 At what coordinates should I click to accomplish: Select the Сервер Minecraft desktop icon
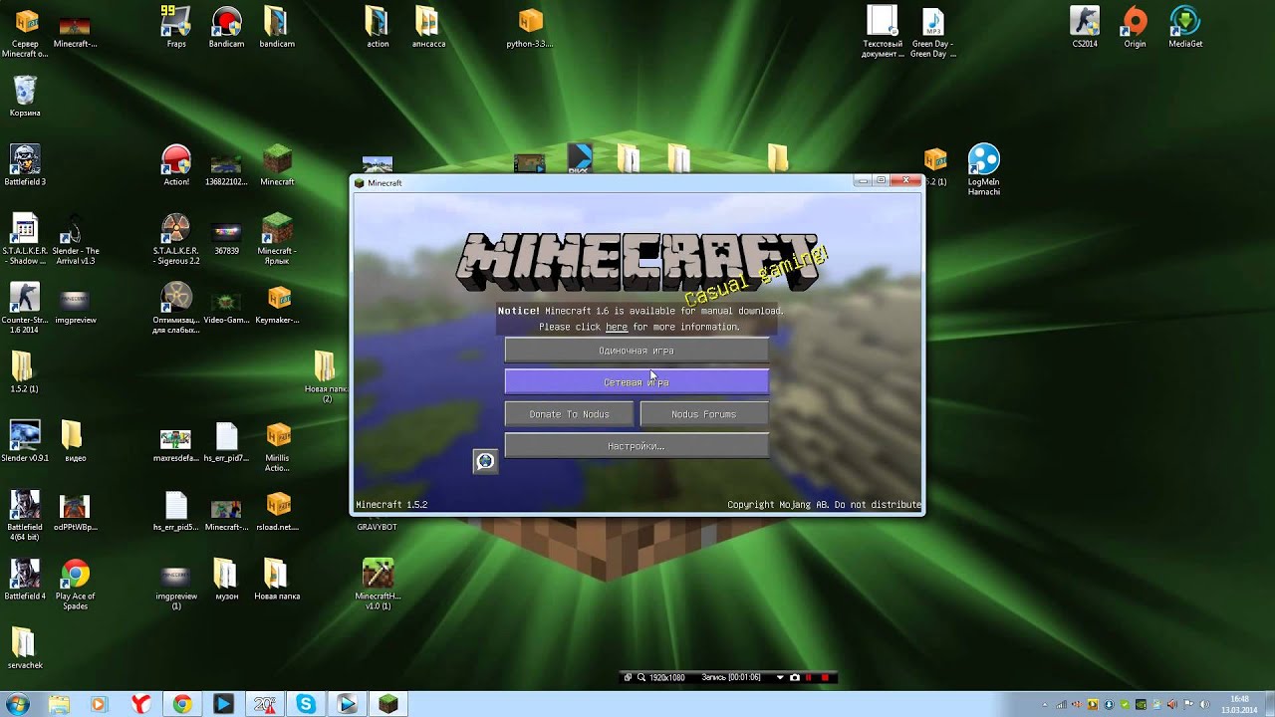[25, 32]
